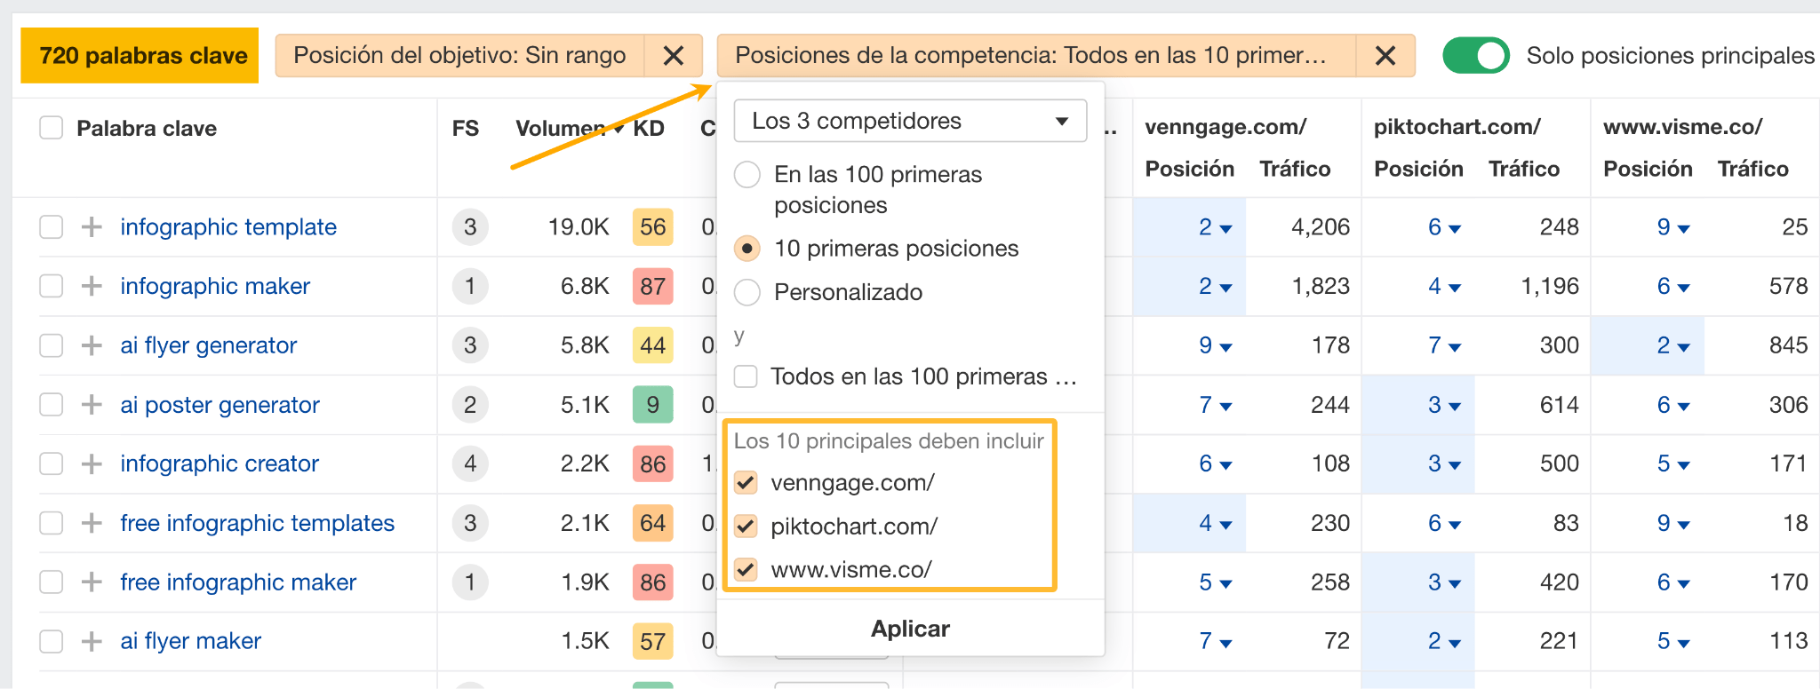
Task: Open the 'Los 3 competidores' dropdown
Action: 910,121
